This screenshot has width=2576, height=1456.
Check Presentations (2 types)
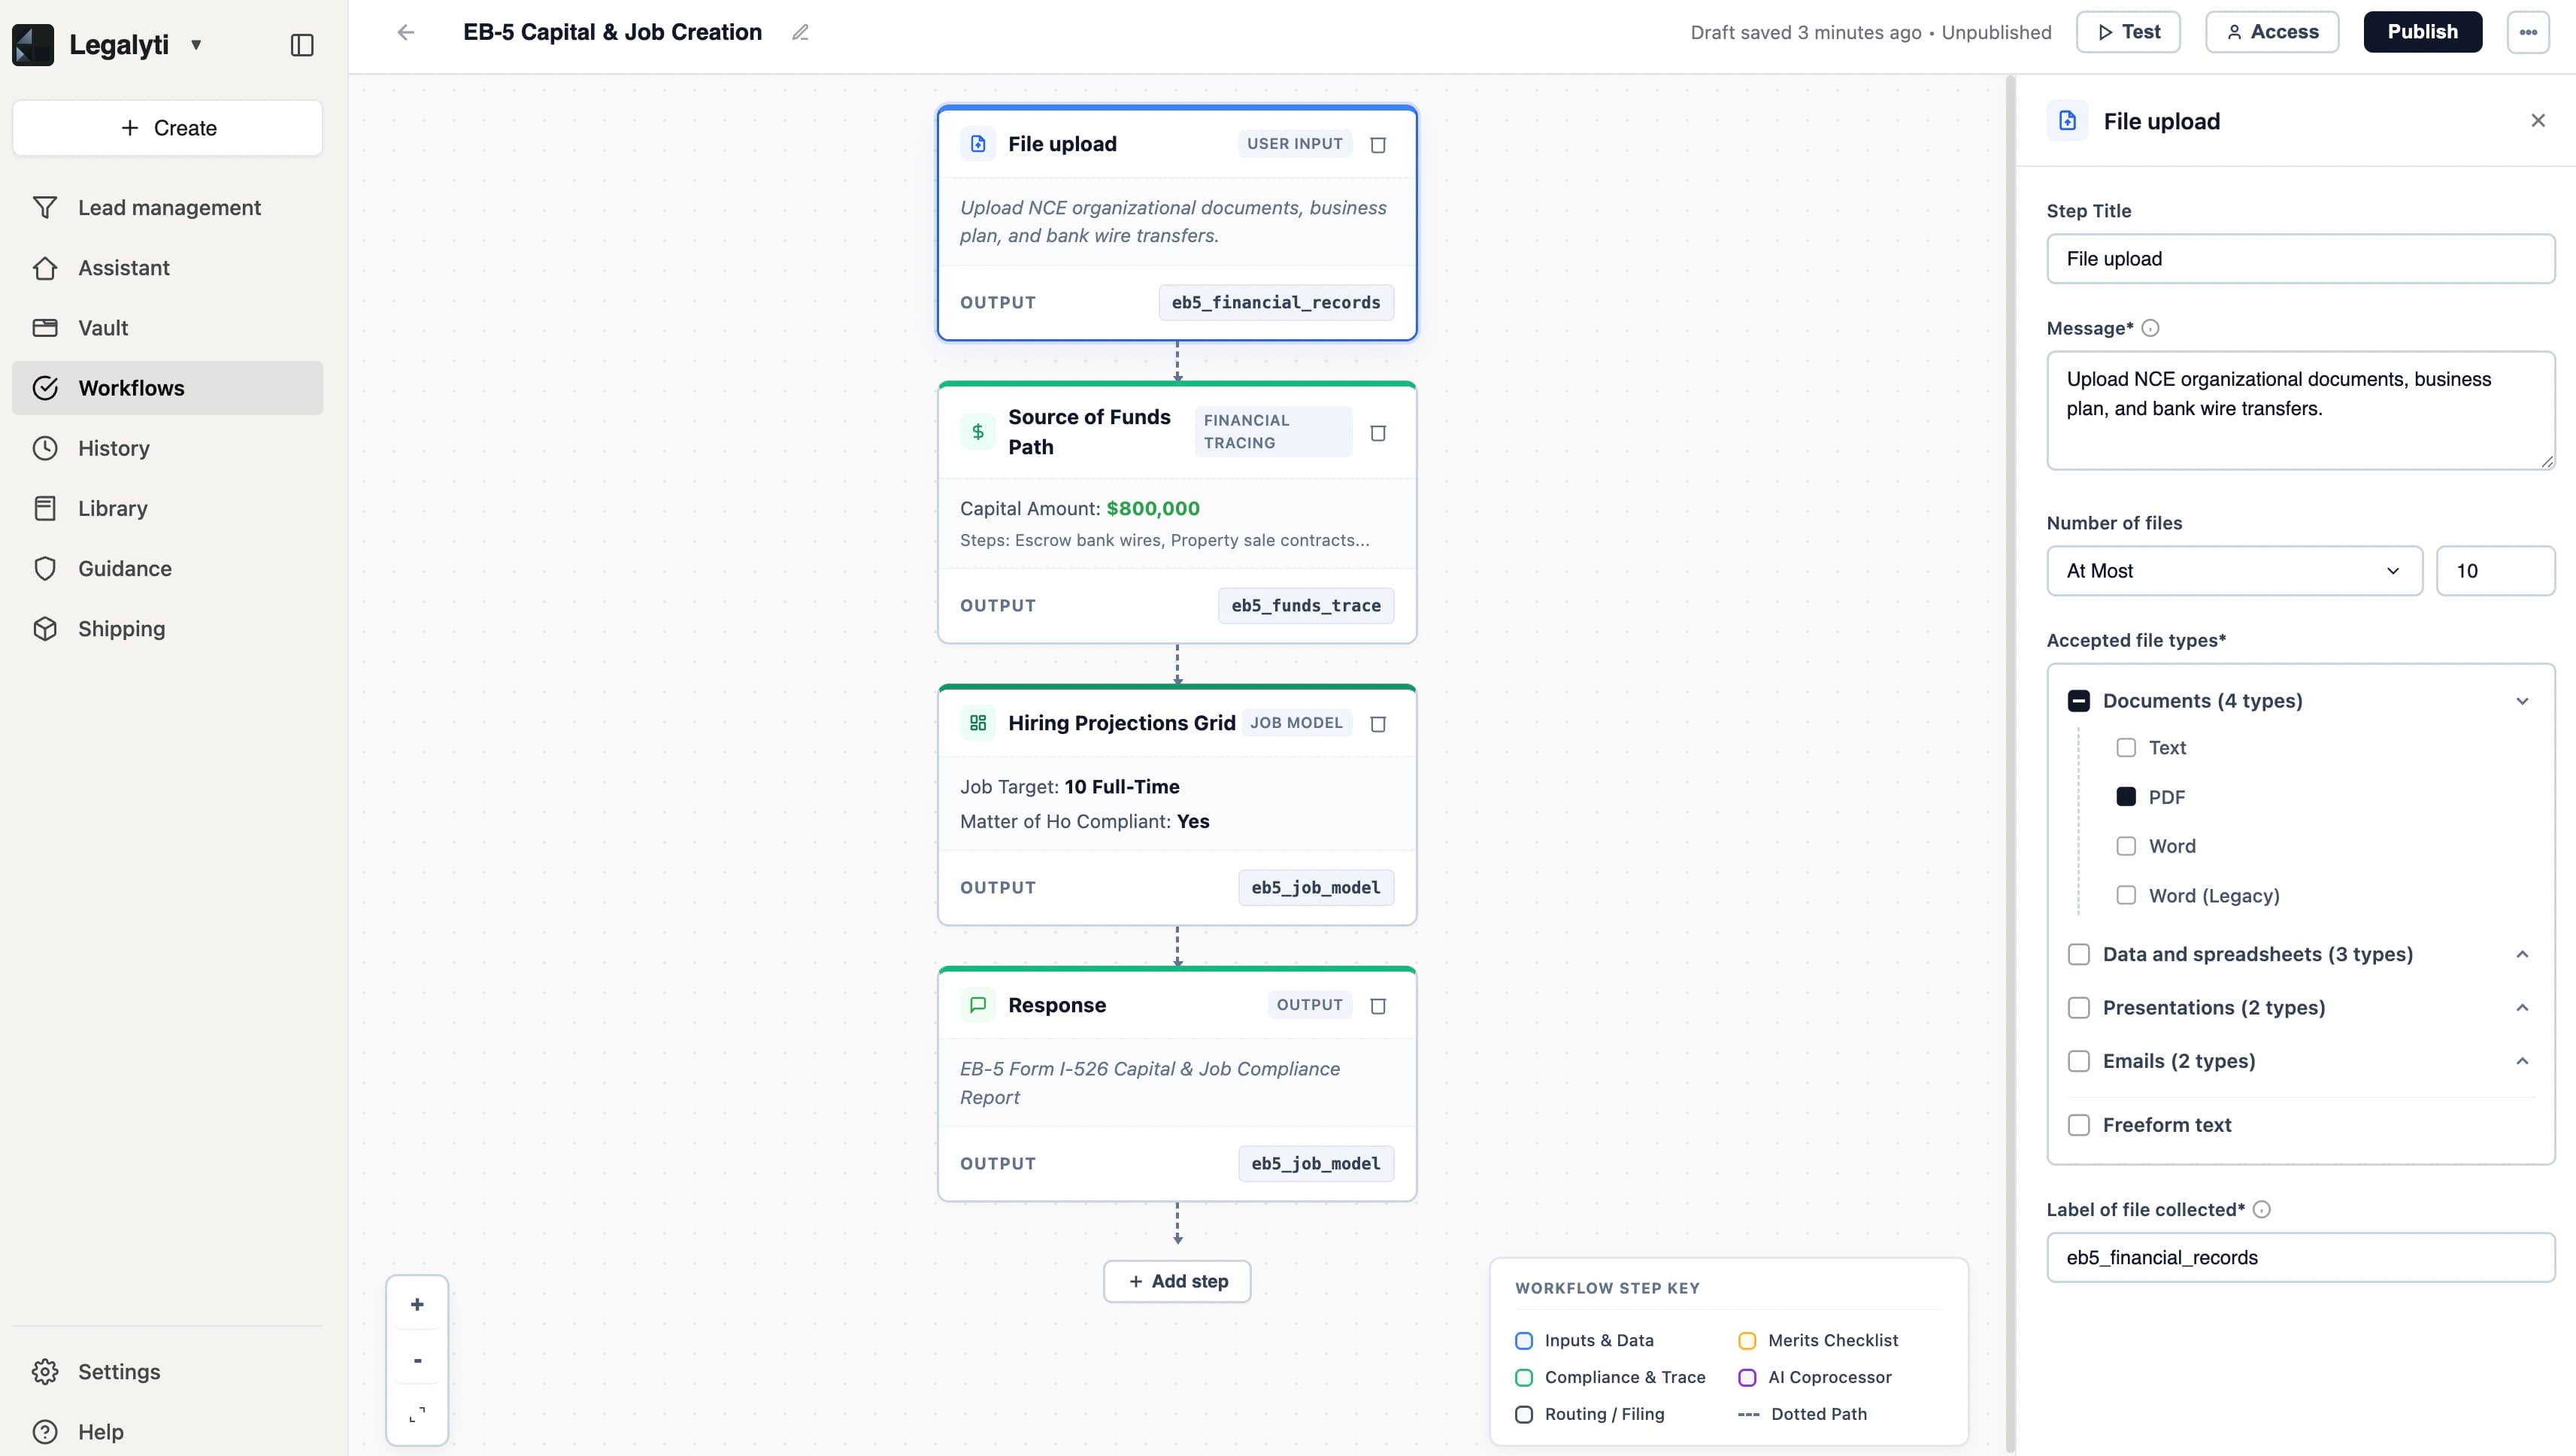[x=2079, y=1007]
